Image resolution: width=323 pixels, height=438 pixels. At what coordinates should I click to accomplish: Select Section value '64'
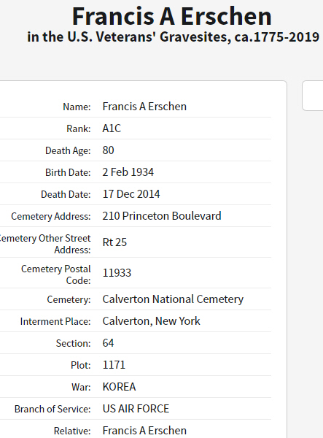click(108, 343)
